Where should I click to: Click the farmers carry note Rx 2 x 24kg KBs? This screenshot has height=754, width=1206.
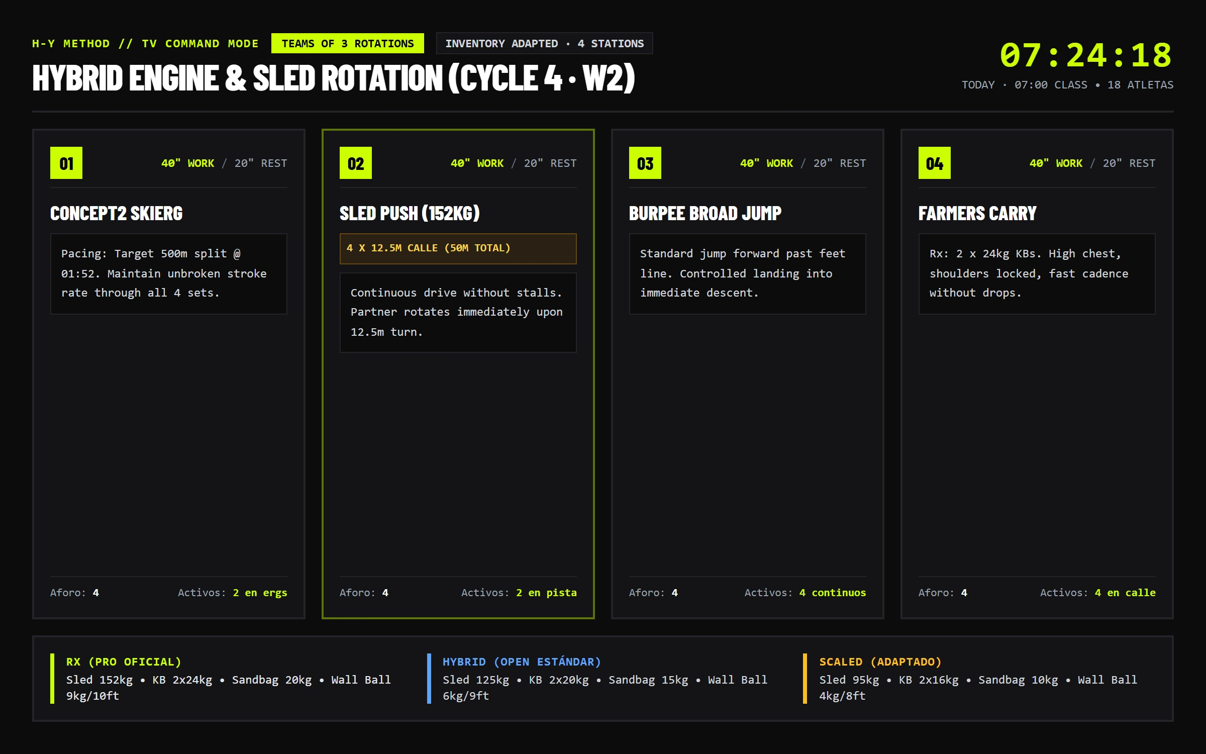1037,273
